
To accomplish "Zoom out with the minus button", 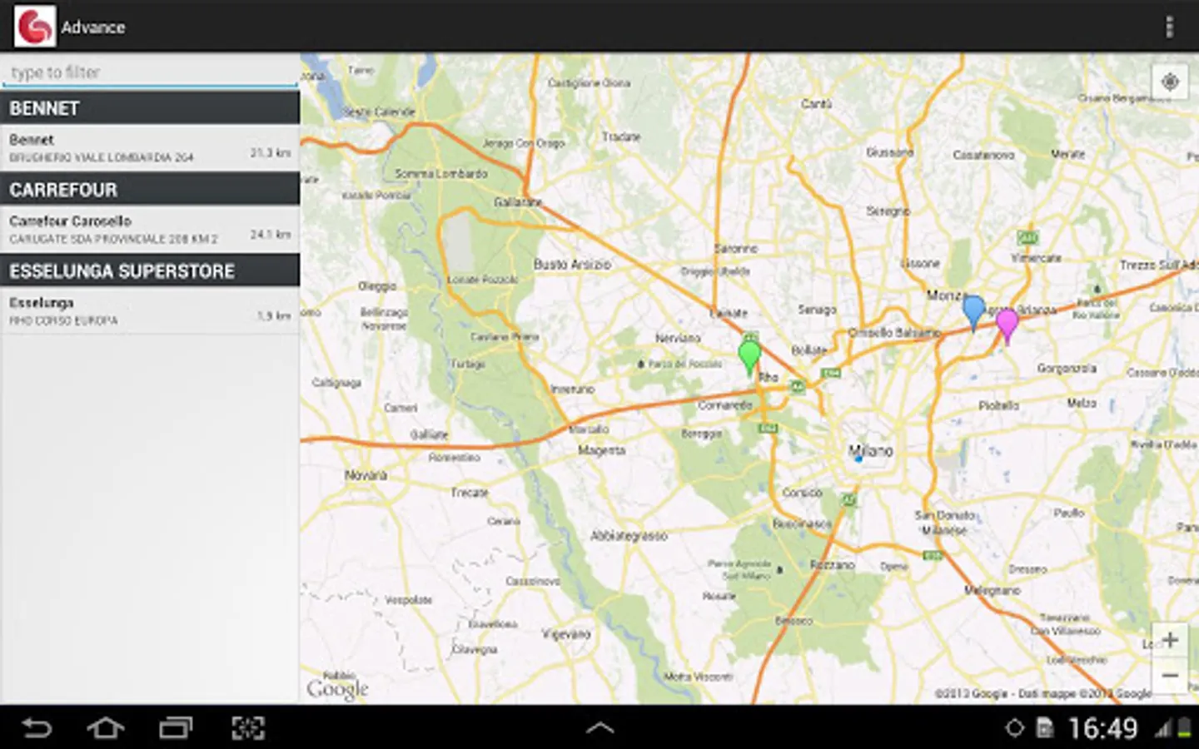I will 1170,676.
